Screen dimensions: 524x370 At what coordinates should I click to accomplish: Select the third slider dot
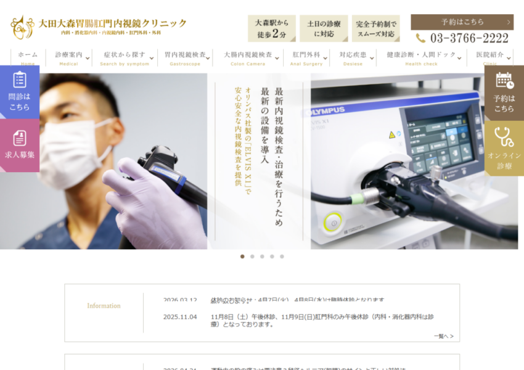point(262,257)
